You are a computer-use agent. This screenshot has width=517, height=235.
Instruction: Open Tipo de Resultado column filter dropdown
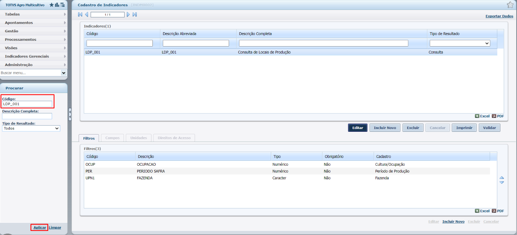[460, 43]
